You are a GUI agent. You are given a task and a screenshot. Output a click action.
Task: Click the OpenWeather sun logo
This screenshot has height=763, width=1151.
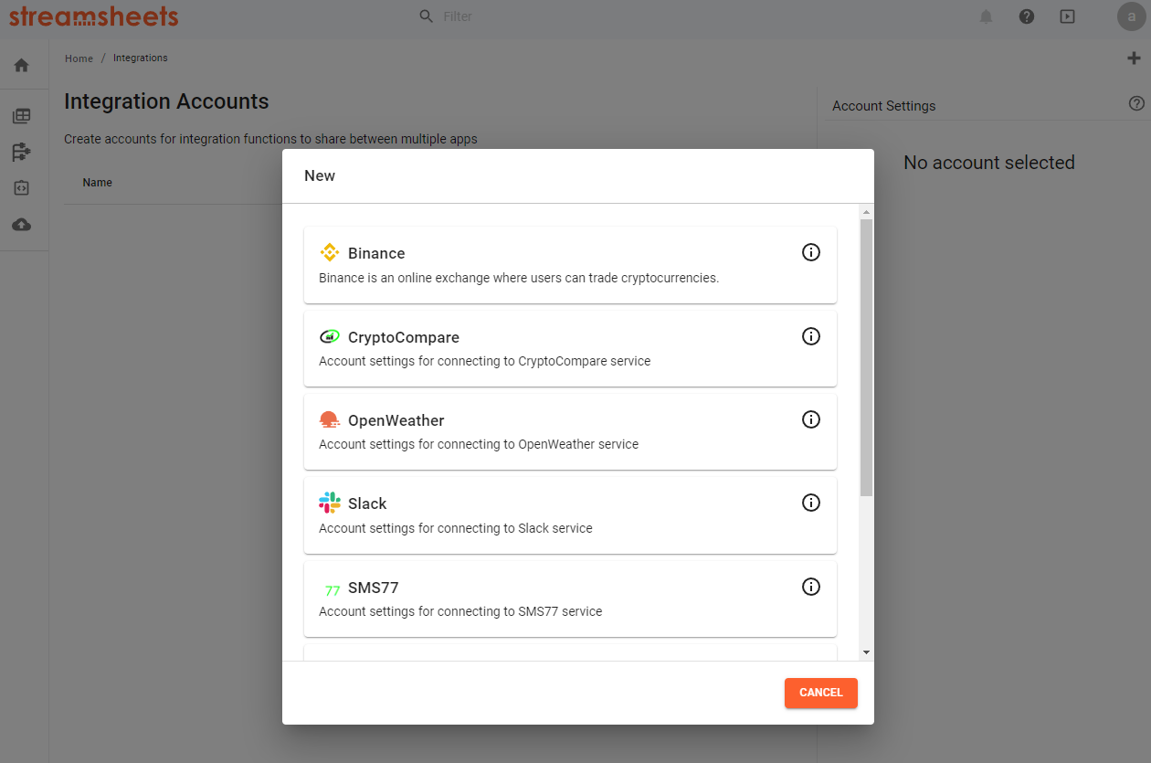(x=330, y=420)
